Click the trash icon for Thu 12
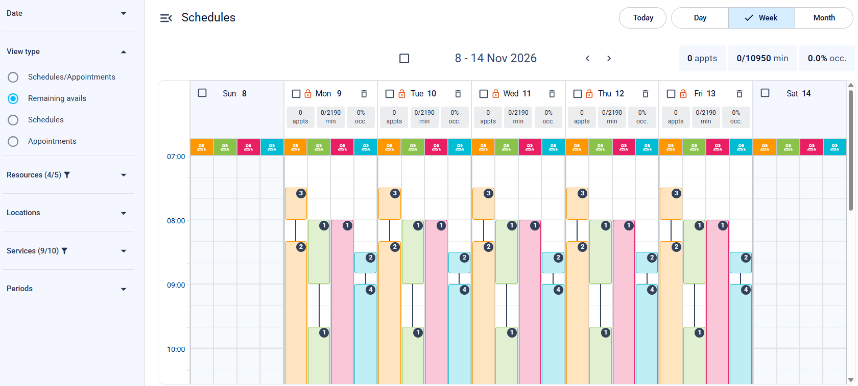Screen dimensions: 858x386 tap(646, 94)
